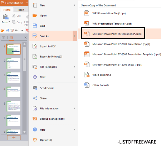Expand the File Information submenu arrow

click(75, 108)
